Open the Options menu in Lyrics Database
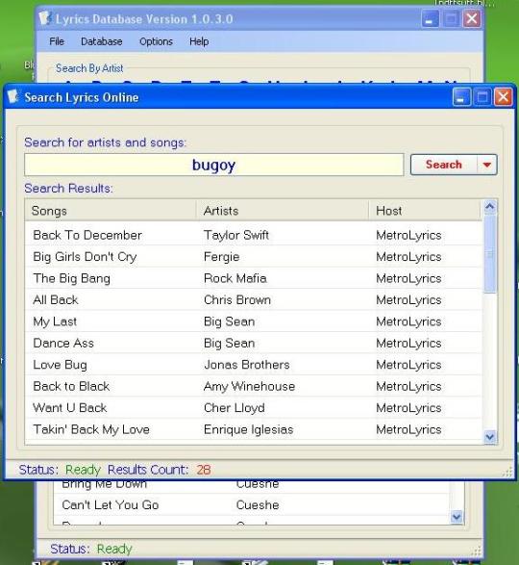519x565 pixels. pos(156,41)
